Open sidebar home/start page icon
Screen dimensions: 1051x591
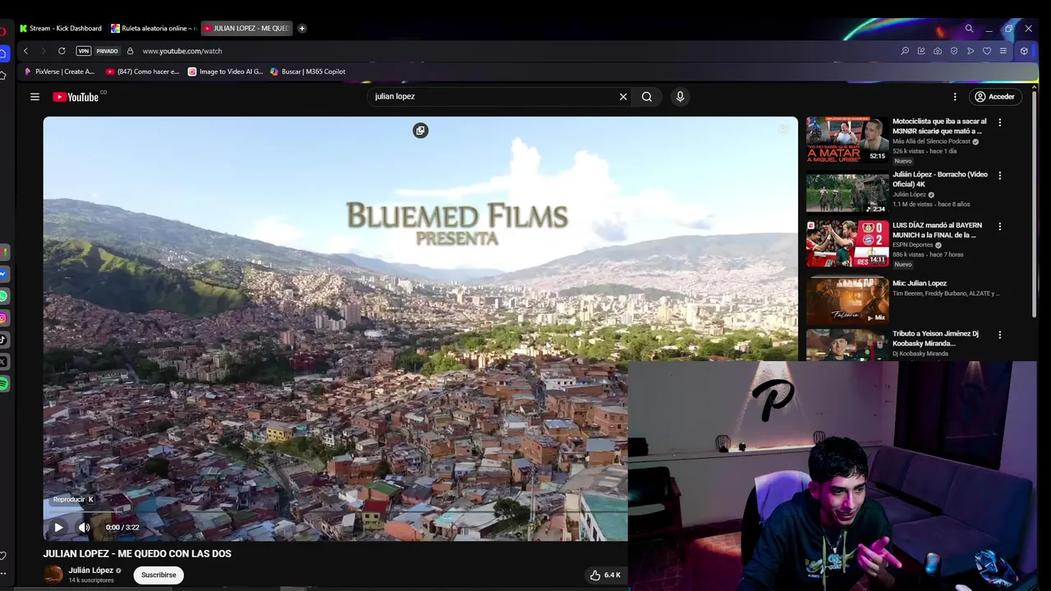[4, 53]
